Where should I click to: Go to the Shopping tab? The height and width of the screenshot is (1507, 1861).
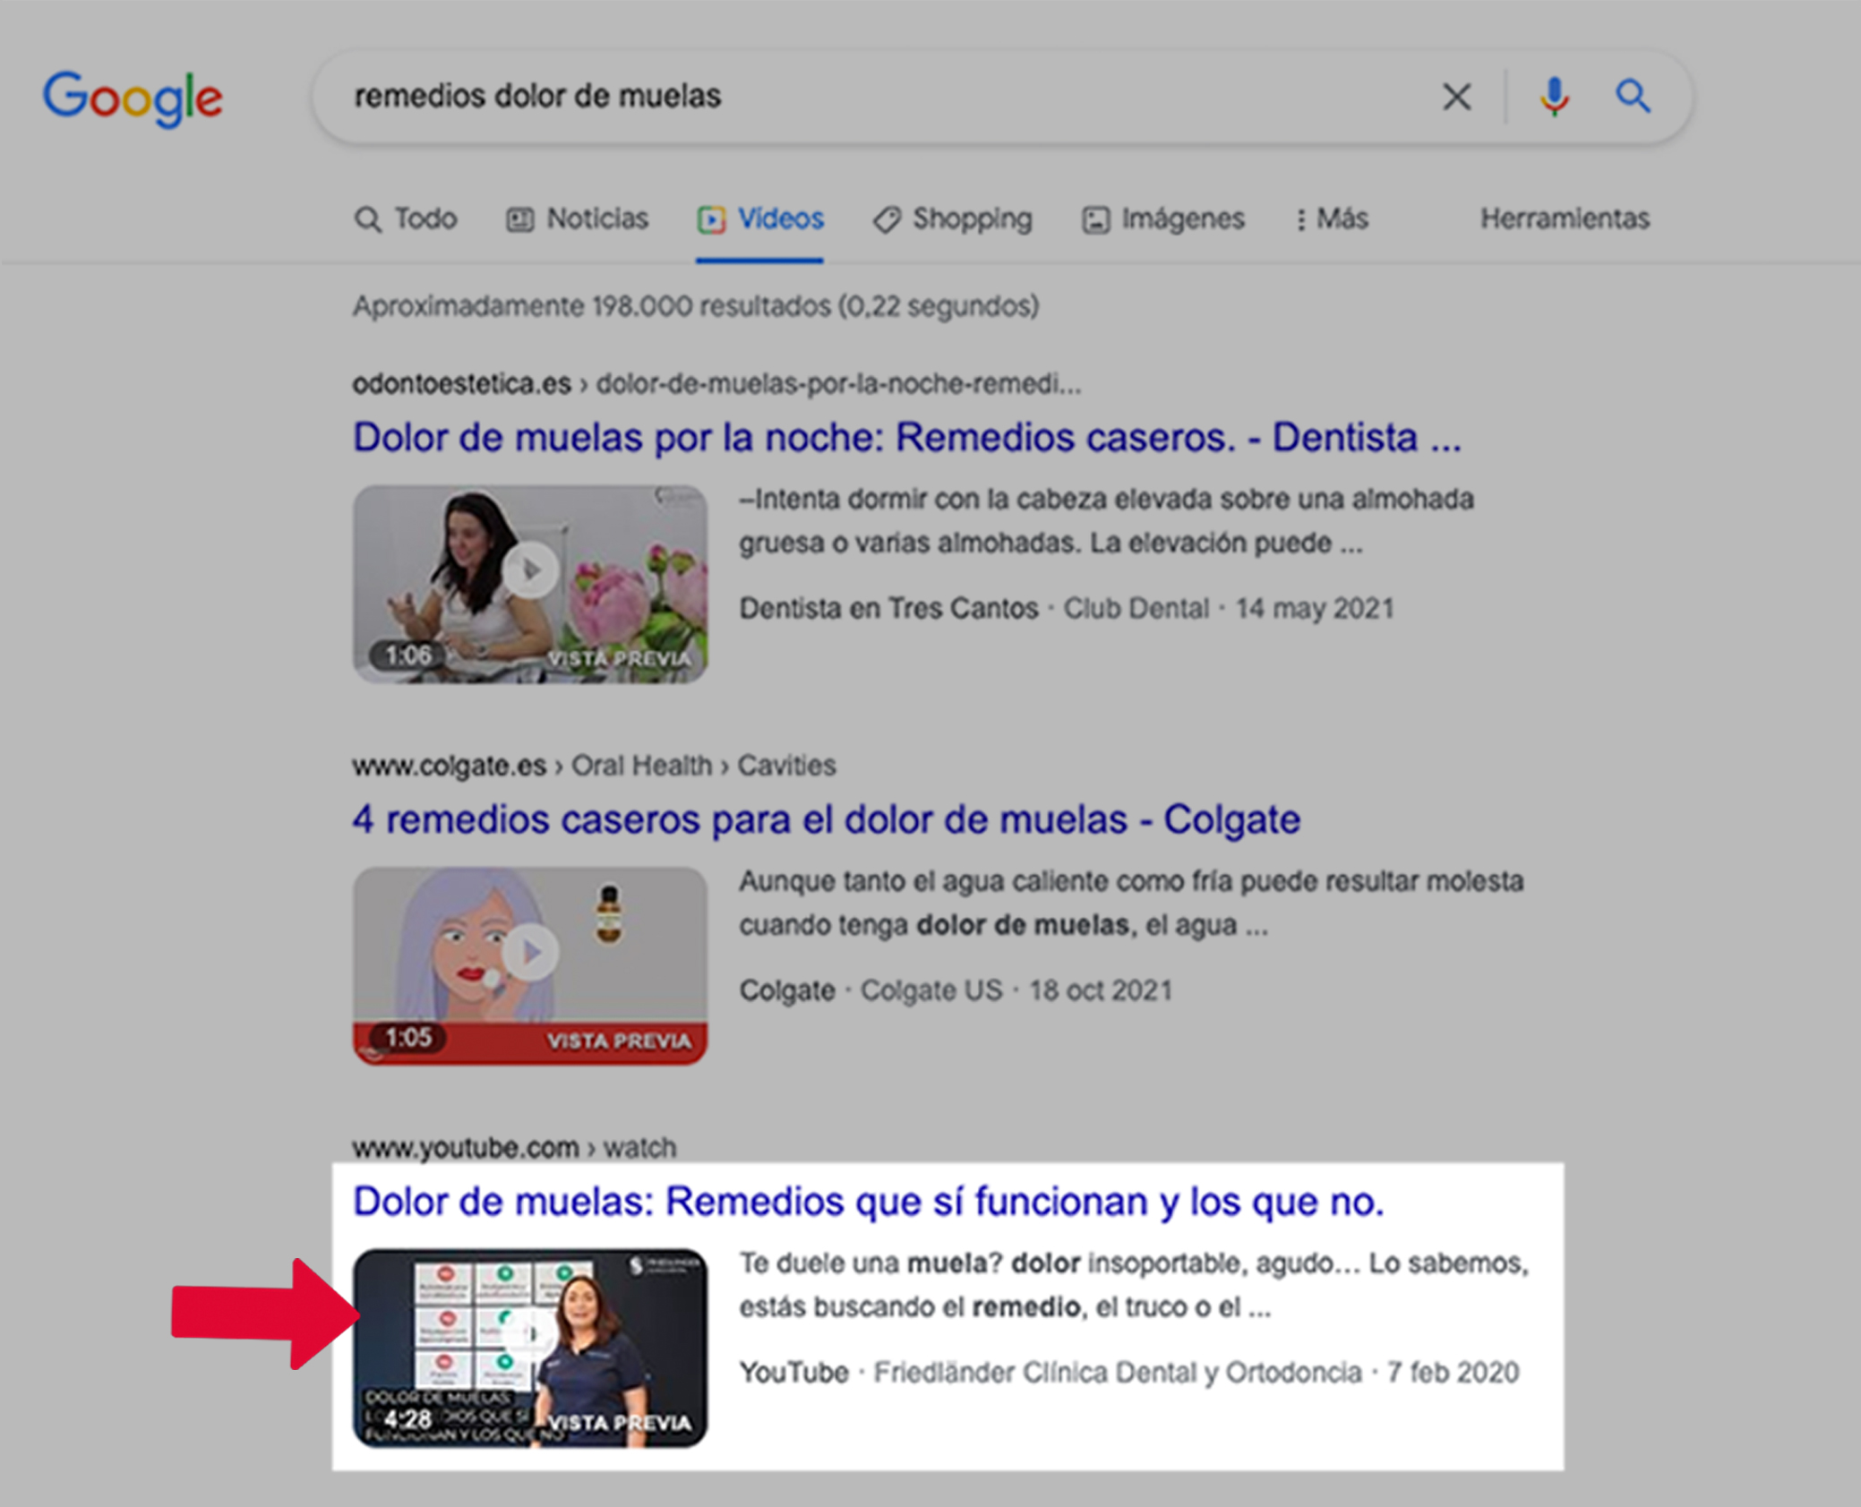(x=953, y=218)
